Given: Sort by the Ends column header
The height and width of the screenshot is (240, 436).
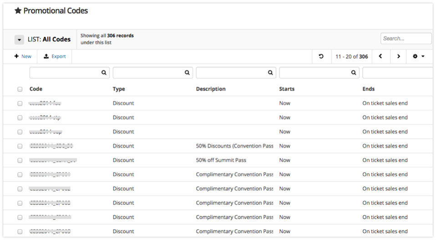Looking at the screenshot, I should [368, 89].
